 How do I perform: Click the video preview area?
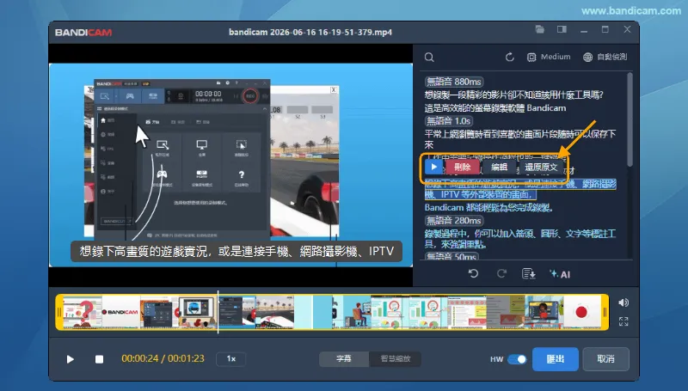[230, 165]
